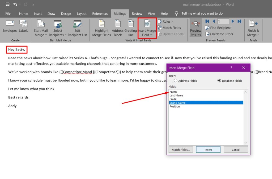The width and height of the screenshot is (272, 179).
Task: Select the Mailings tab
Action: pos(120,14)
